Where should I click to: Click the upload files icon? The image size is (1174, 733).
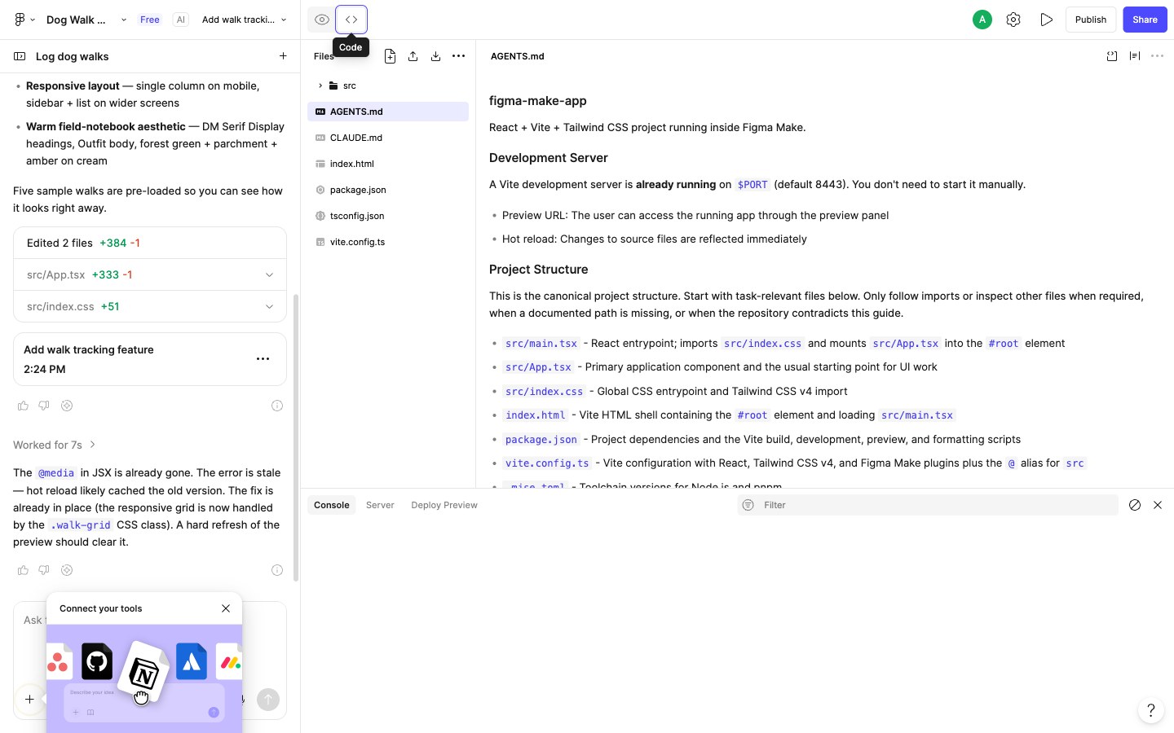pyautogui.click(x=413, y=56)
